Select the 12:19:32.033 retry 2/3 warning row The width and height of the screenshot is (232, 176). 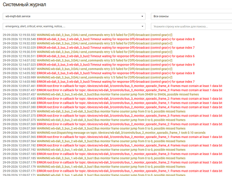[x=88, y=43]
